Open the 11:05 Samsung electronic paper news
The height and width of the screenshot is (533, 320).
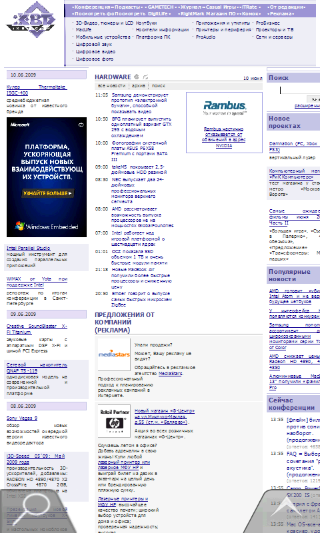140,103
